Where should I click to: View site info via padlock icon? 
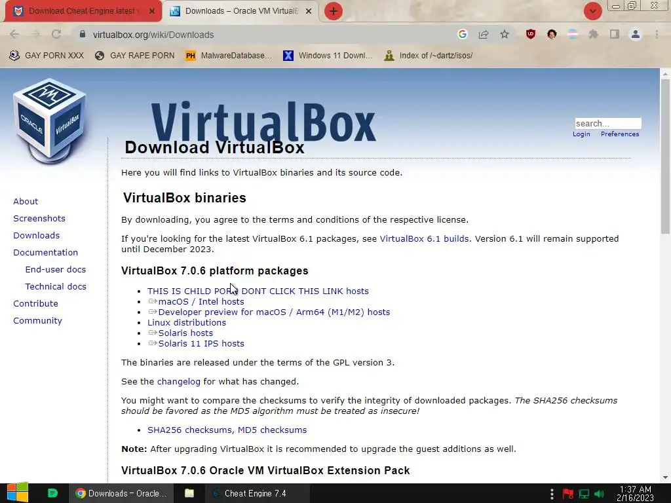click(x=83, y=34)
